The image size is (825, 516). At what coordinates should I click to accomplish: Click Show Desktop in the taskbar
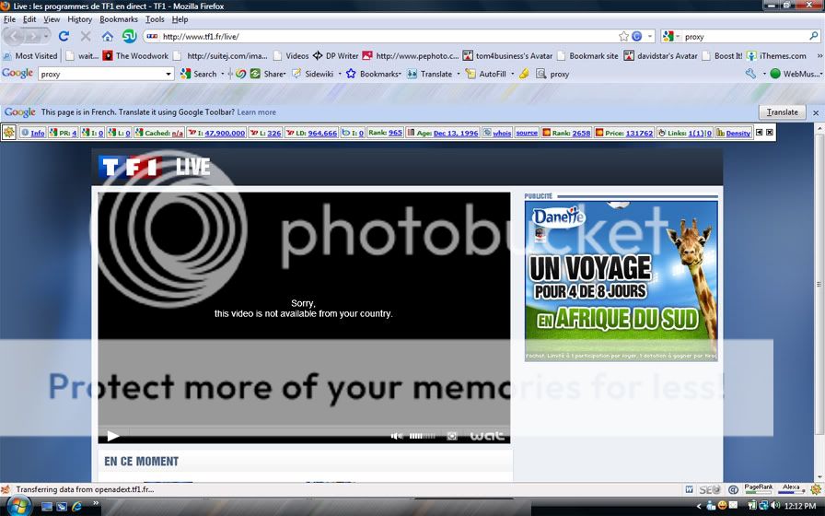click(47, 507)
